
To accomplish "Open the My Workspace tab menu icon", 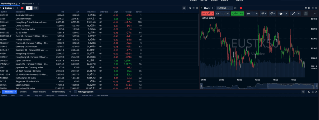I will (x=17, y=4).
